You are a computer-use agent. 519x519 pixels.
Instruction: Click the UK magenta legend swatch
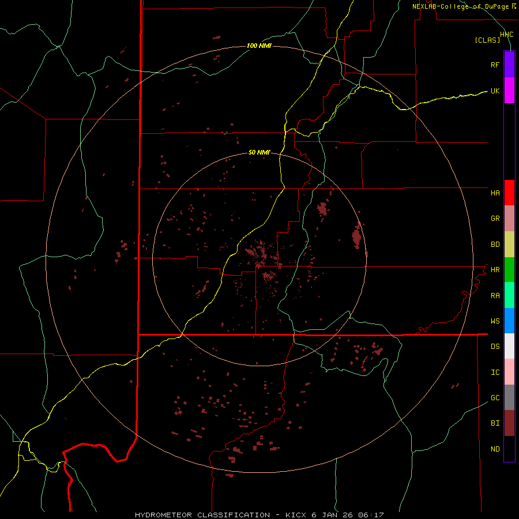[509, 91]
